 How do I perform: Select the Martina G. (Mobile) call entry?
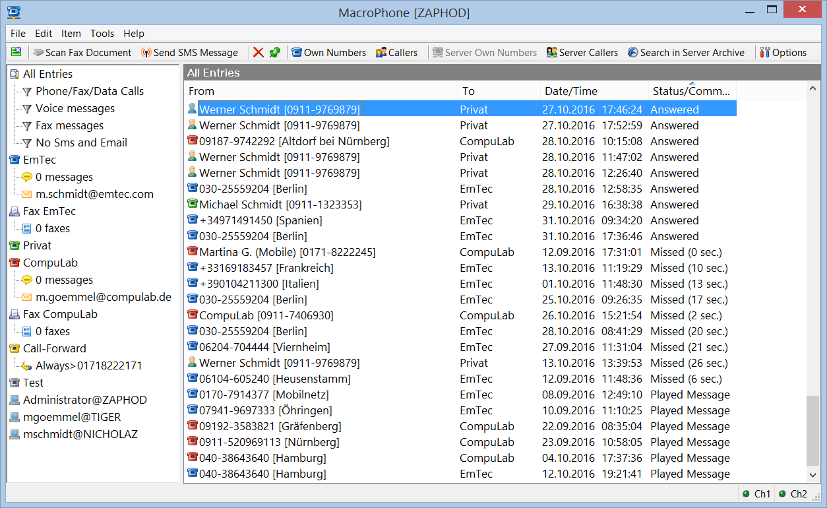pyautogui.click(x=287, y=252)
